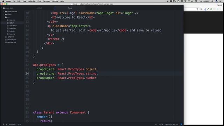
Task: Open the .gitignore file
Action: tap(10, 37)
